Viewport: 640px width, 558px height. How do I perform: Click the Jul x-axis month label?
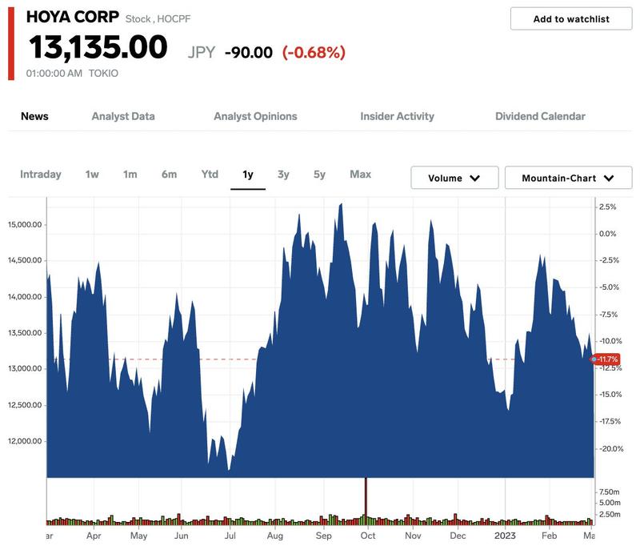(230, 536)
